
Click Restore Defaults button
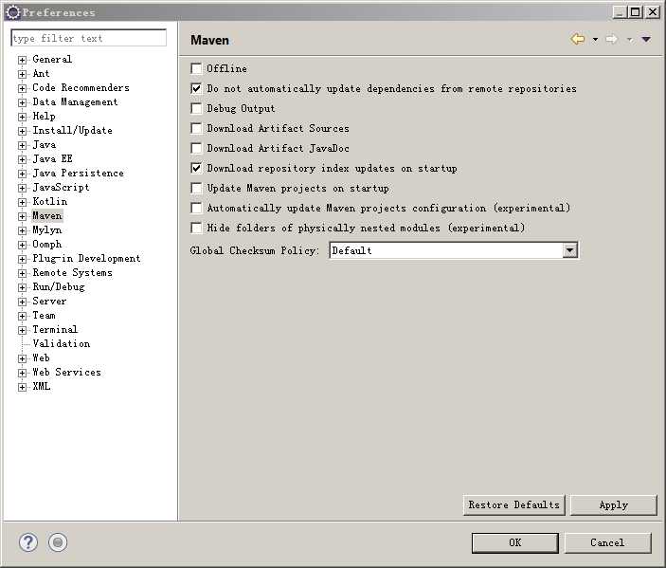click(513, 505)
